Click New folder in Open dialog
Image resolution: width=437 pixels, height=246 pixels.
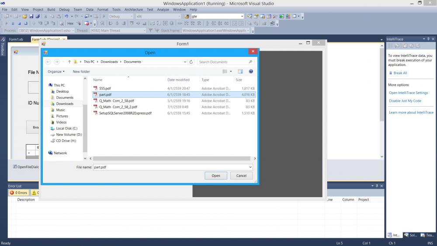click(81, 72)
